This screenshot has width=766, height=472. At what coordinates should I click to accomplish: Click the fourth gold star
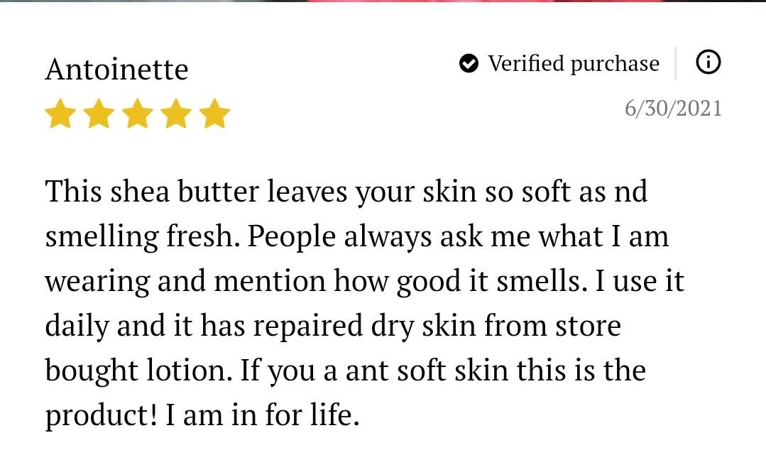click(x=176, y=114)
